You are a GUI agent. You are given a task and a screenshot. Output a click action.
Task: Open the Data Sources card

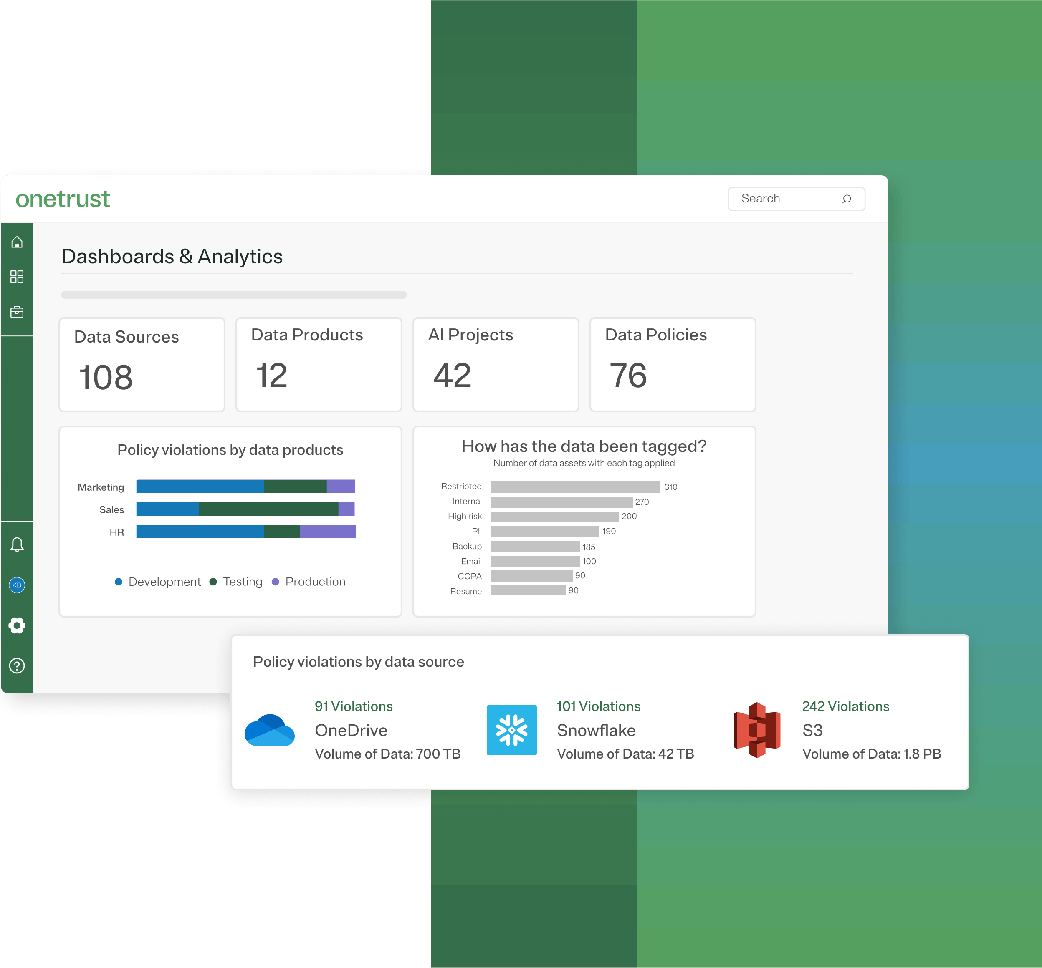pos(142,364)
